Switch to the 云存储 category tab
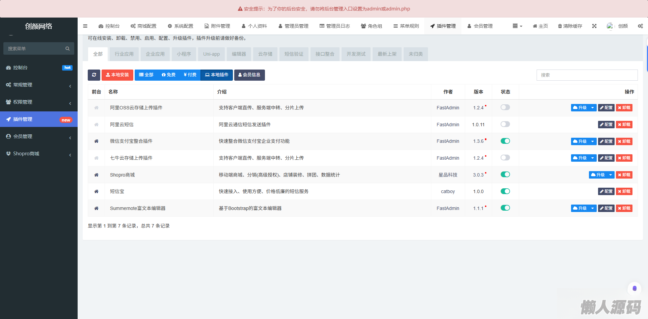The width and height of the screenshot is (648, 319). (265, 54)
